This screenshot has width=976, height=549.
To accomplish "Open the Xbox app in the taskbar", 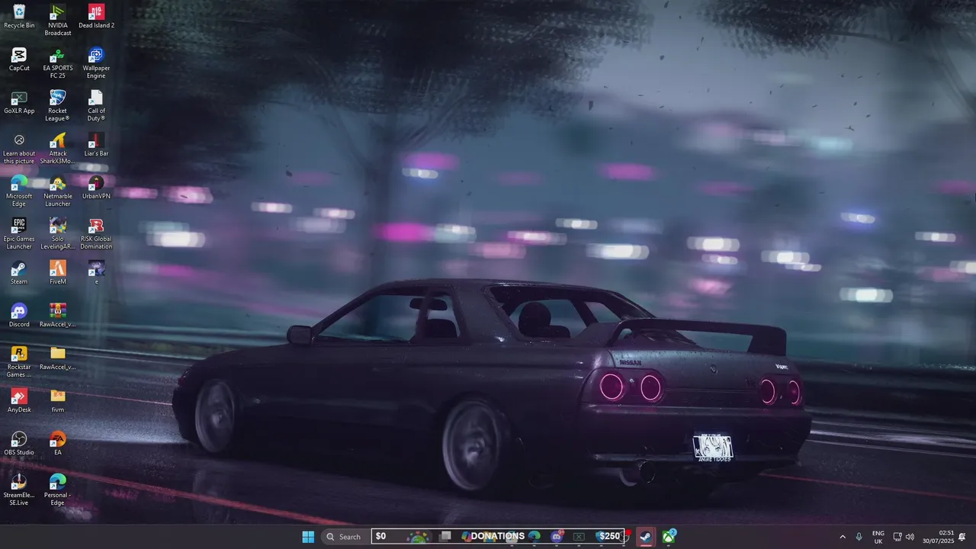I will [x=669, y=537].
